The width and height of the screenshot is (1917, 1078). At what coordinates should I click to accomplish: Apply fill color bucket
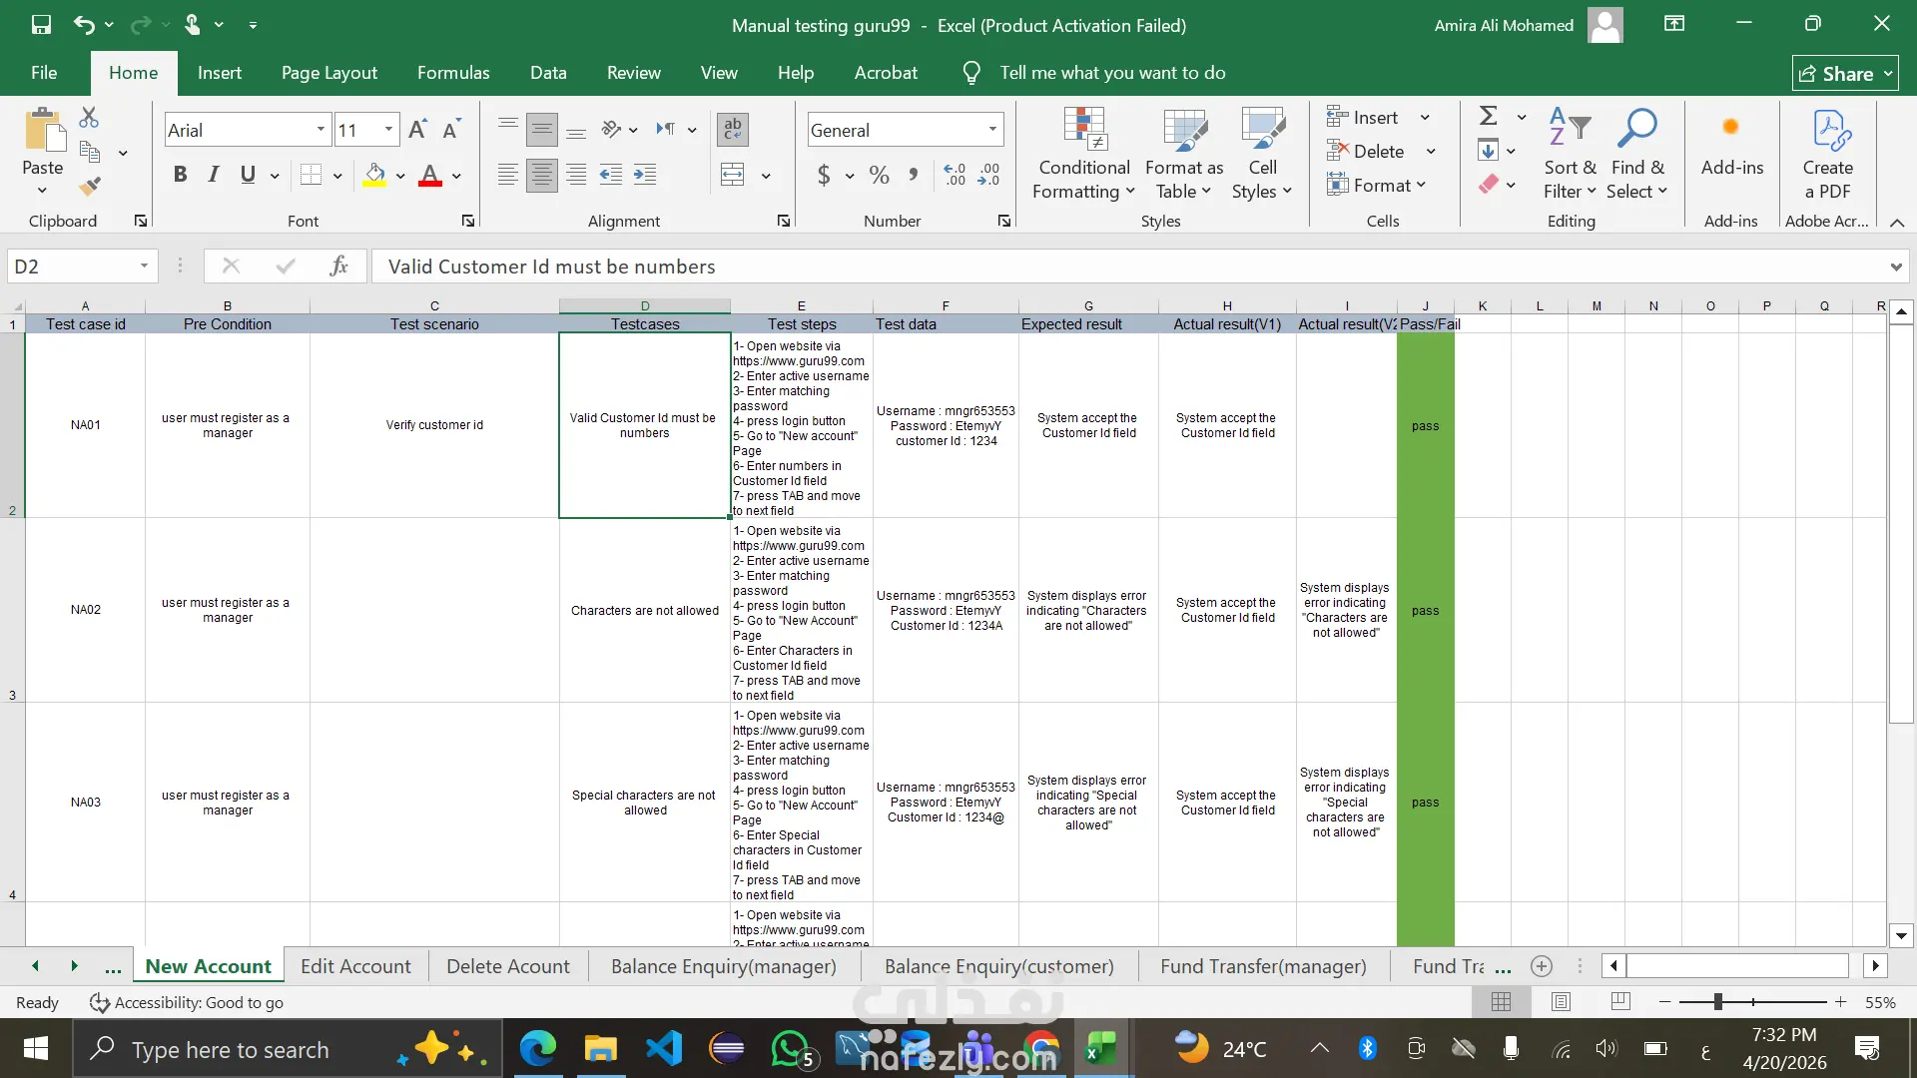point(374,176)
